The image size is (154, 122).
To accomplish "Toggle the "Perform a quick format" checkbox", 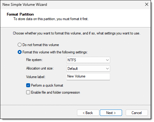I will tap(28, 85).
